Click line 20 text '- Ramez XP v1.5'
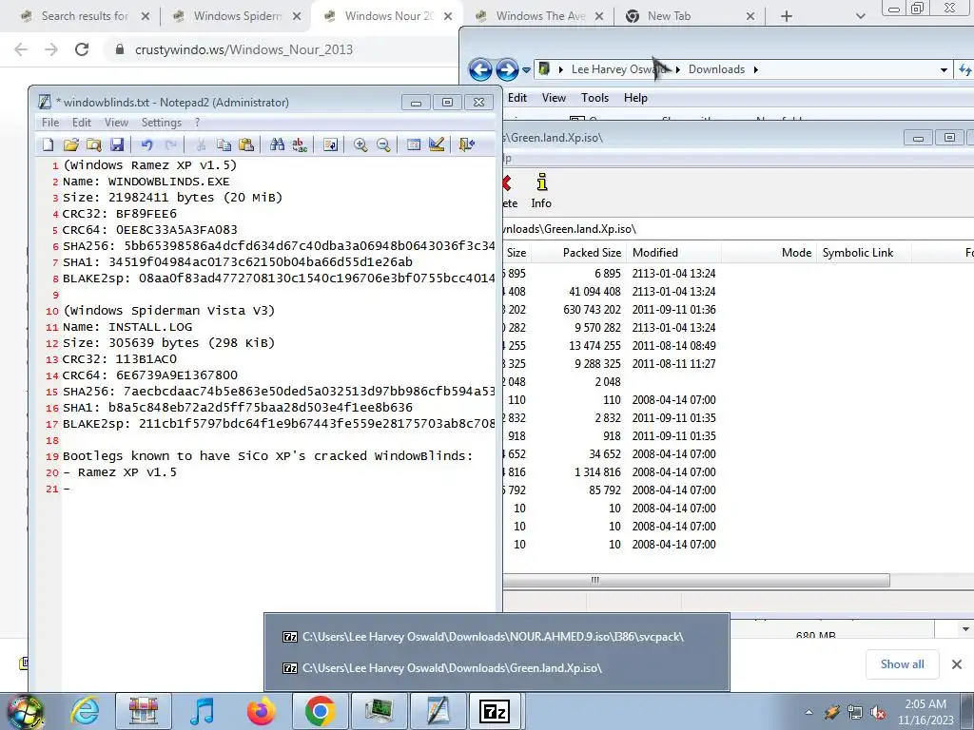Screen dimensions: 974x730 [120, 472]
